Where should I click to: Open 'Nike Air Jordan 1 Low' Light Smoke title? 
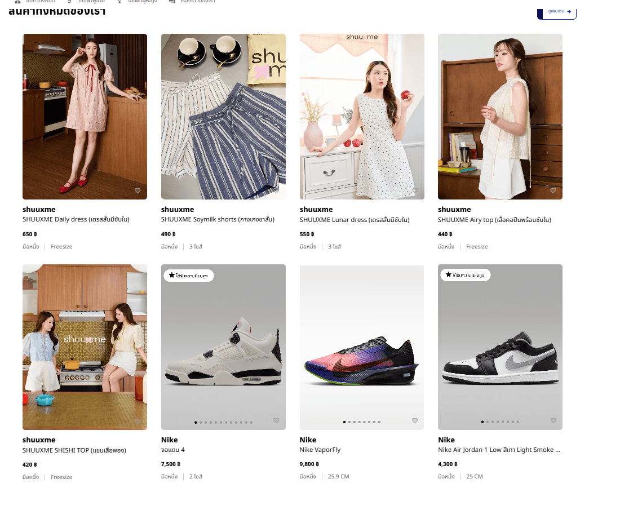click(499, 450)
